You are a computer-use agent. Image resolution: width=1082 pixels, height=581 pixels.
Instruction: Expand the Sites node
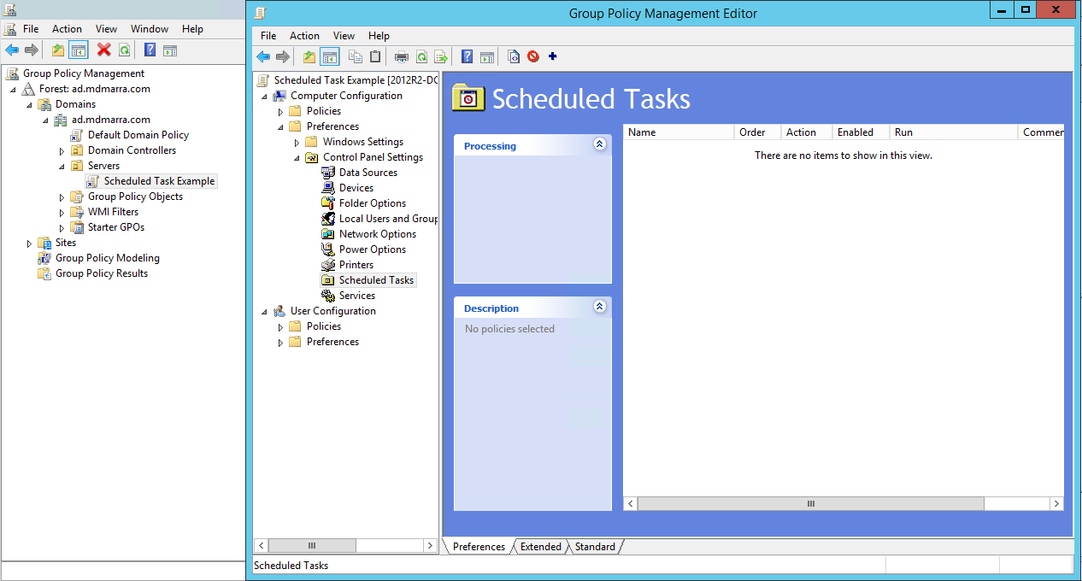click(29, 244)
